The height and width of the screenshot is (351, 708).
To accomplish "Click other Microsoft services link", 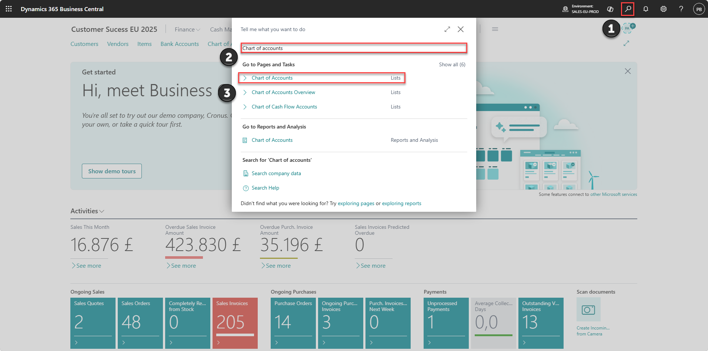I will [614, 194].
